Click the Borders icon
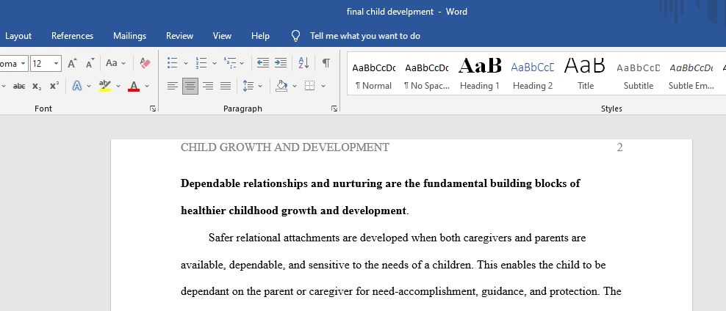This screenshot has height=311, width=726. coord(310,86)
